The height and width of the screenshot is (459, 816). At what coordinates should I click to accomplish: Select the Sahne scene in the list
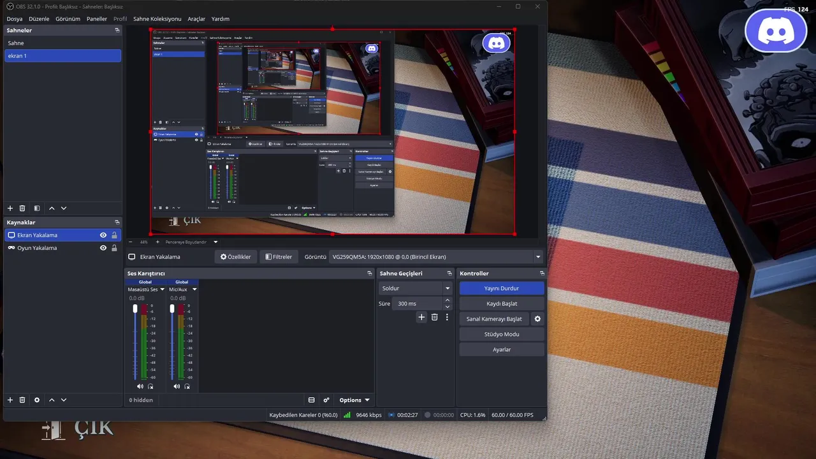(x=62, y=43)
